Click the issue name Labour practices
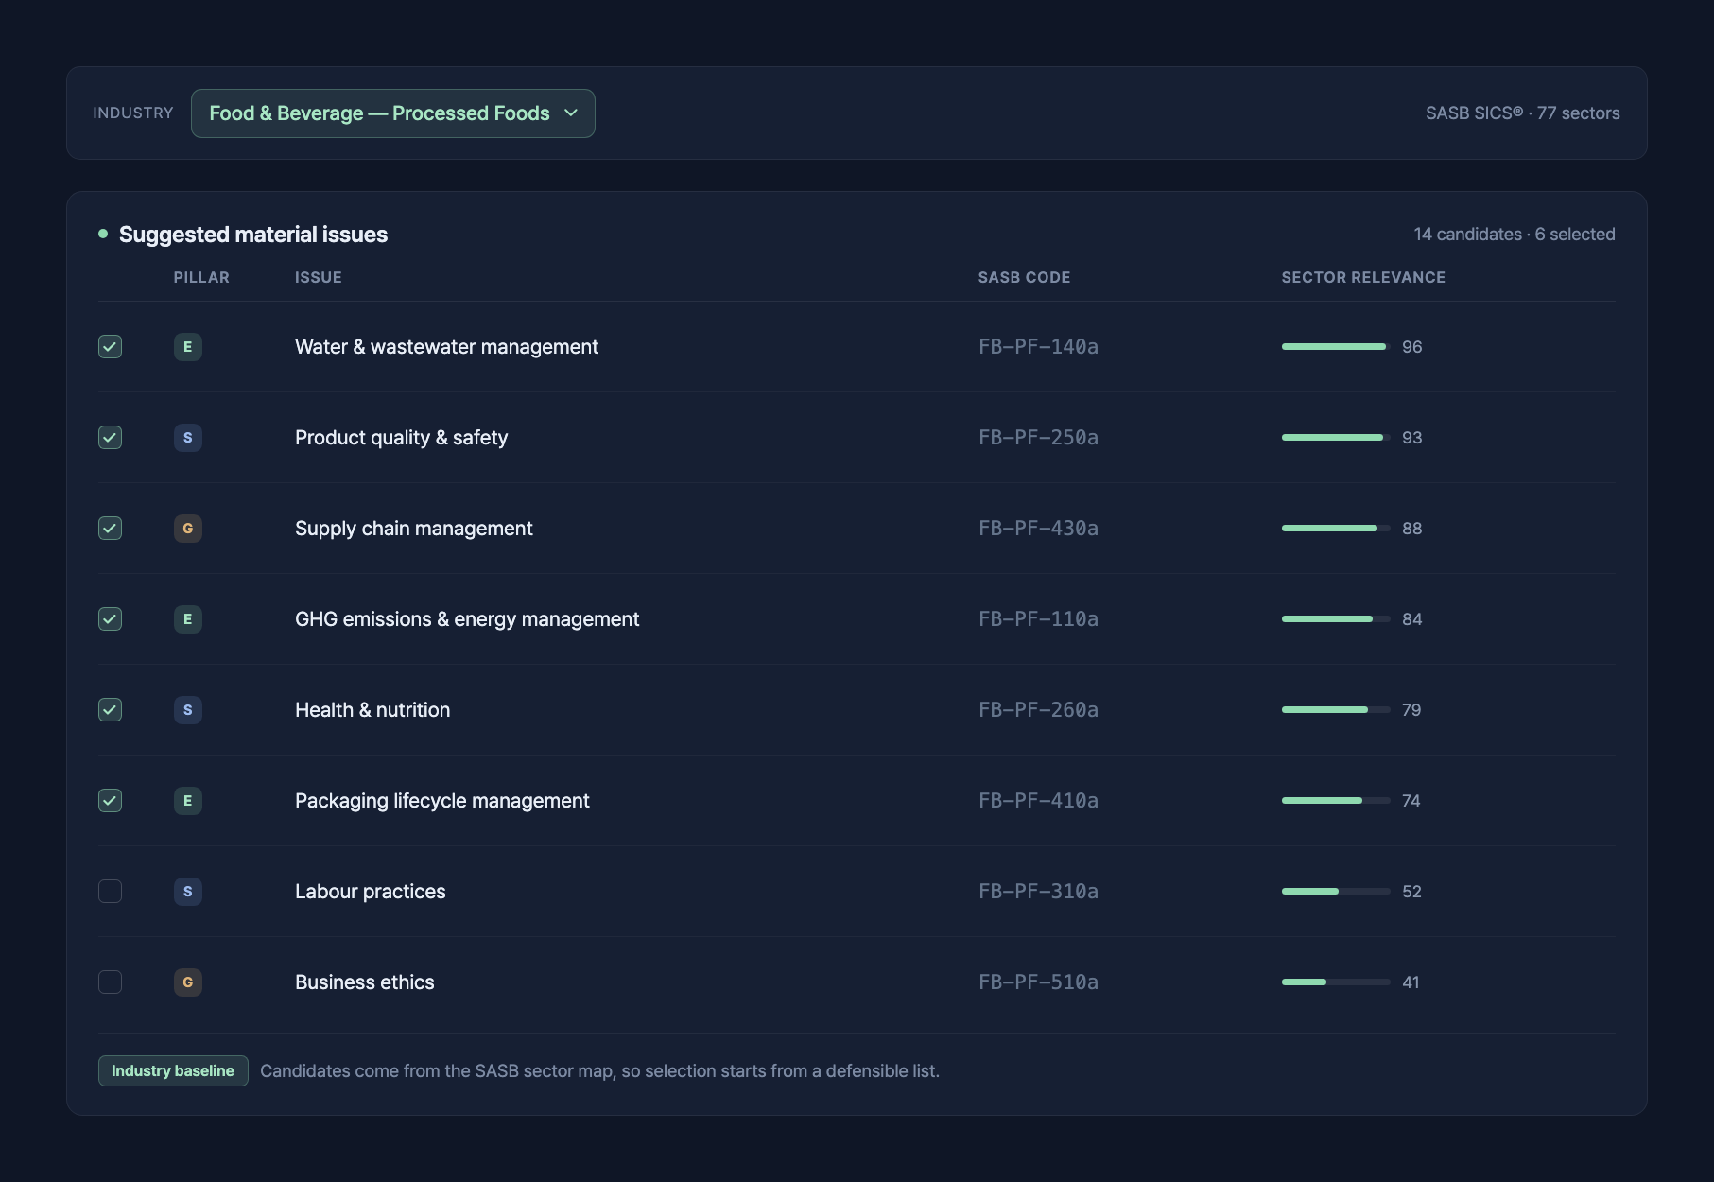 click(370, 892)
